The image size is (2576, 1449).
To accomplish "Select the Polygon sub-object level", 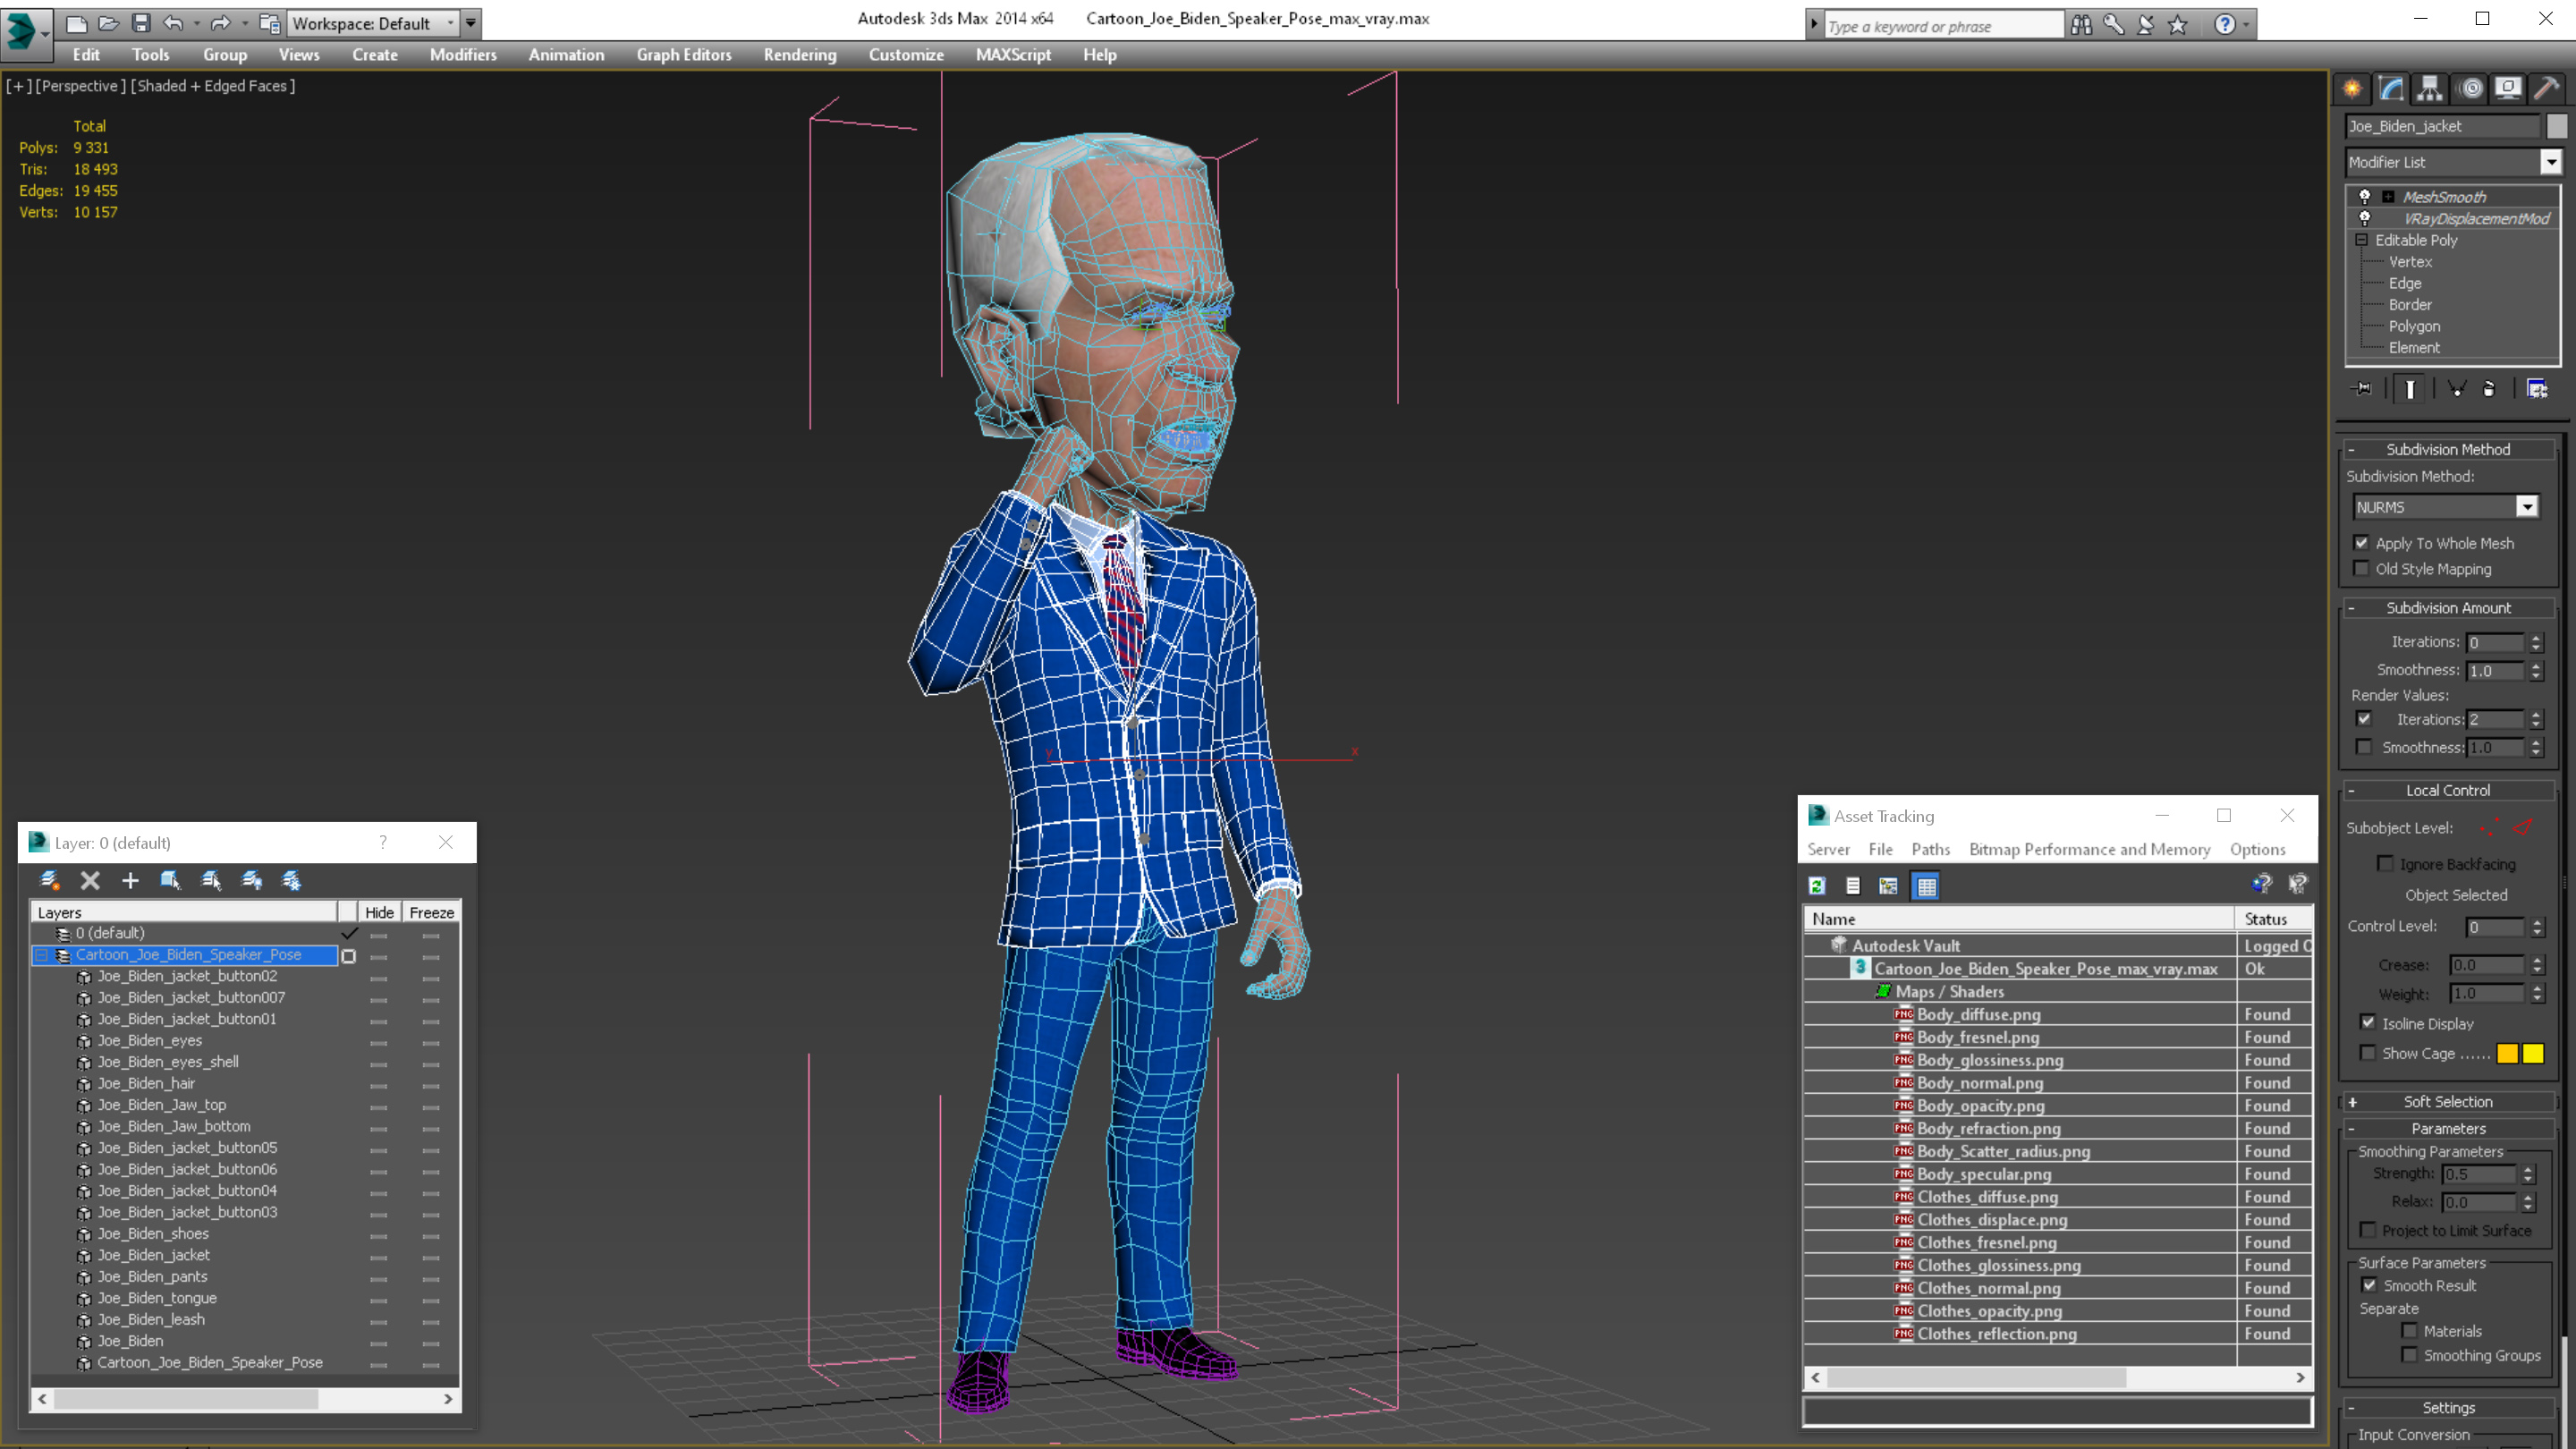I will [2414, 326].
